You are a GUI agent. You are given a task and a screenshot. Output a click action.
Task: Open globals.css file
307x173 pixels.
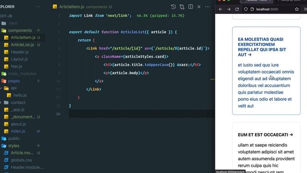pos(21,160)
